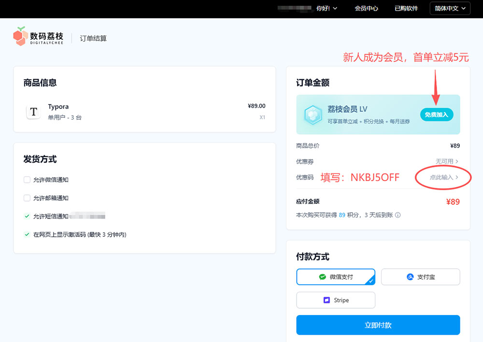
Task: Click the Lychee member hexagon badge icon
Action: 313,115
